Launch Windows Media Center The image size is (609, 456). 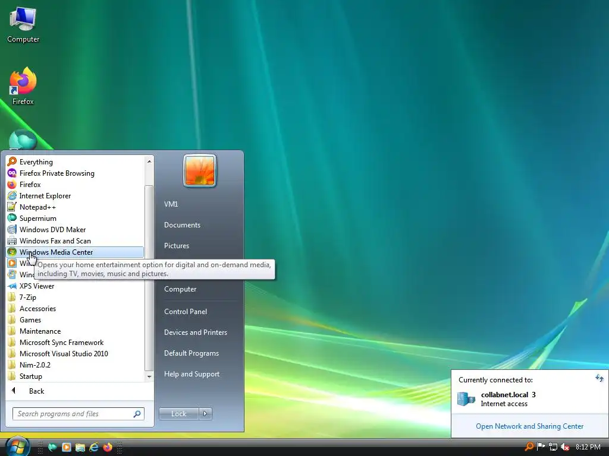(x=75, y=252)
